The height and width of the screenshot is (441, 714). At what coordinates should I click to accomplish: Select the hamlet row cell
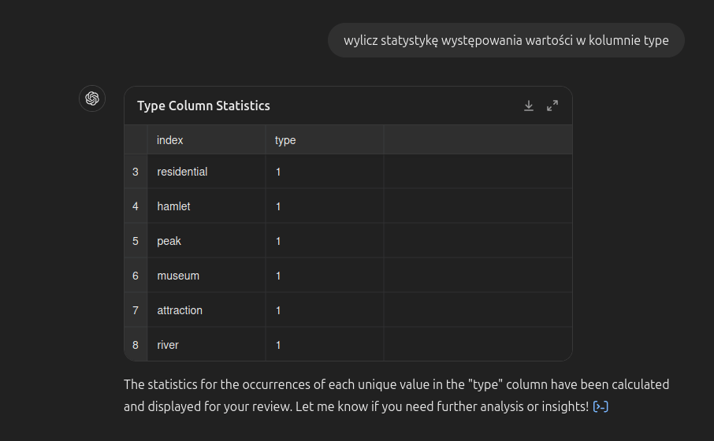(206, 206)
